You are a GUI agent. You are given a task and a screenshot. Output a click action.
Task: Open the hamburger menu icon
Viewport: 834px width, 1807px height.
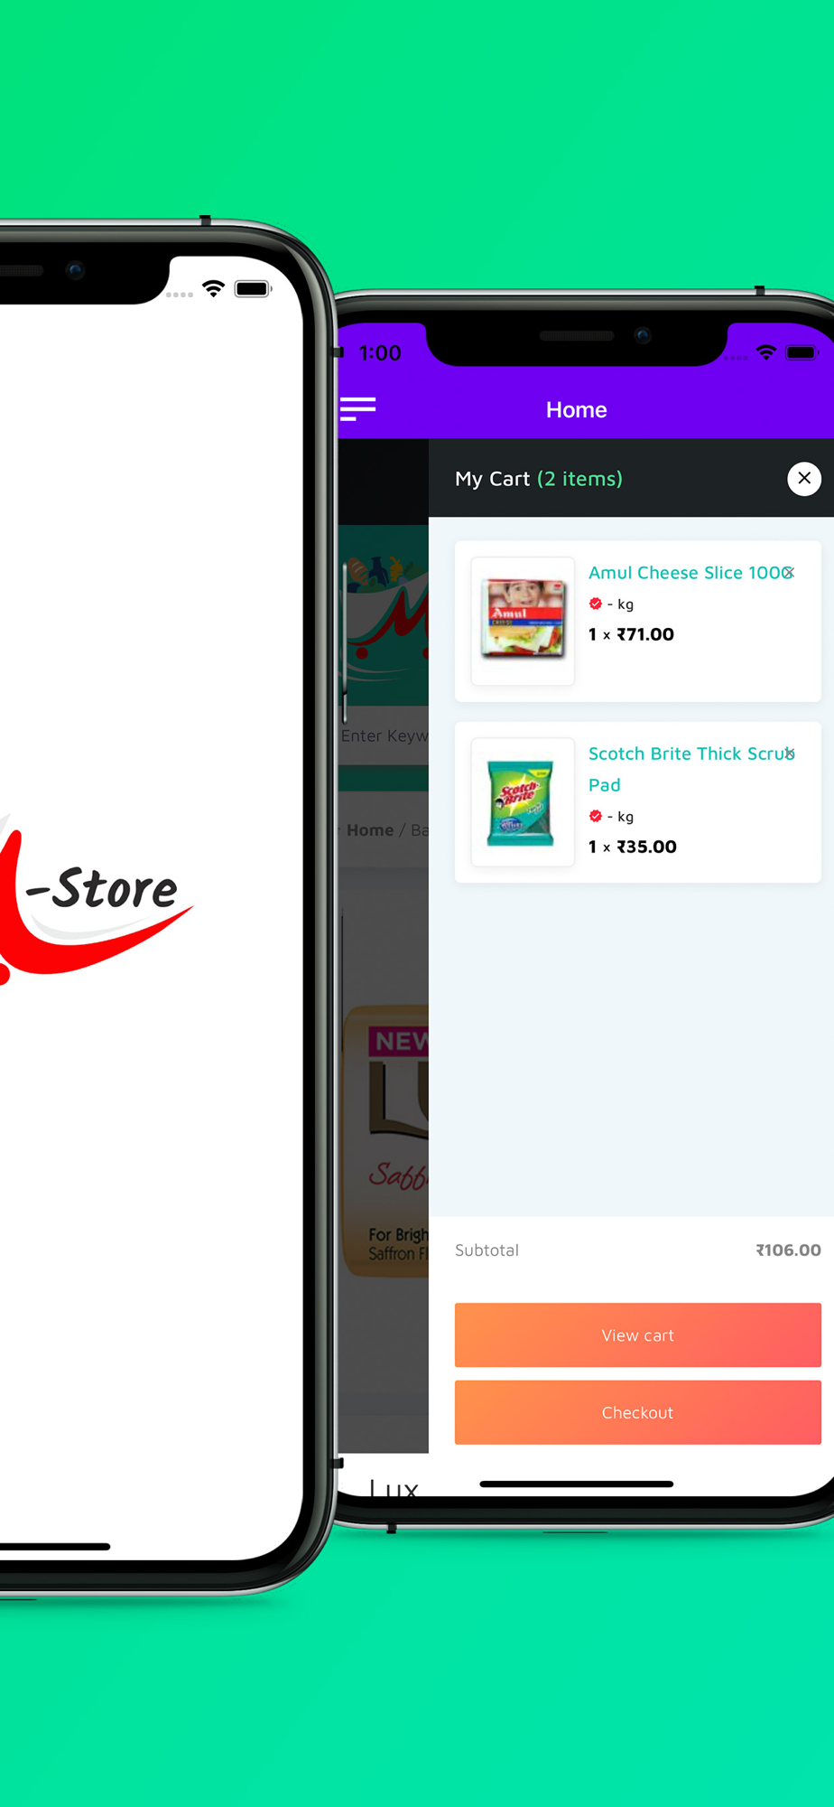[357, 409]
